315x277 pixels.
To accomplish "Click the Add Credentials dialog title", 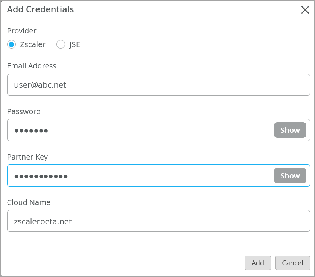I will coord(40,9).
